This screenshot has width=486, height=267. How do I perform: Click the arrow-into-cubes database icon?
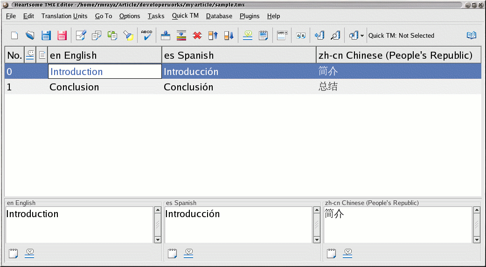319,35
